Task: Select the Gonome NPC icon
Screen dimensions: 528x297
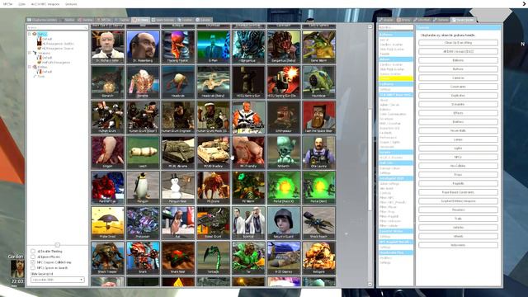Action: point(143,82)
